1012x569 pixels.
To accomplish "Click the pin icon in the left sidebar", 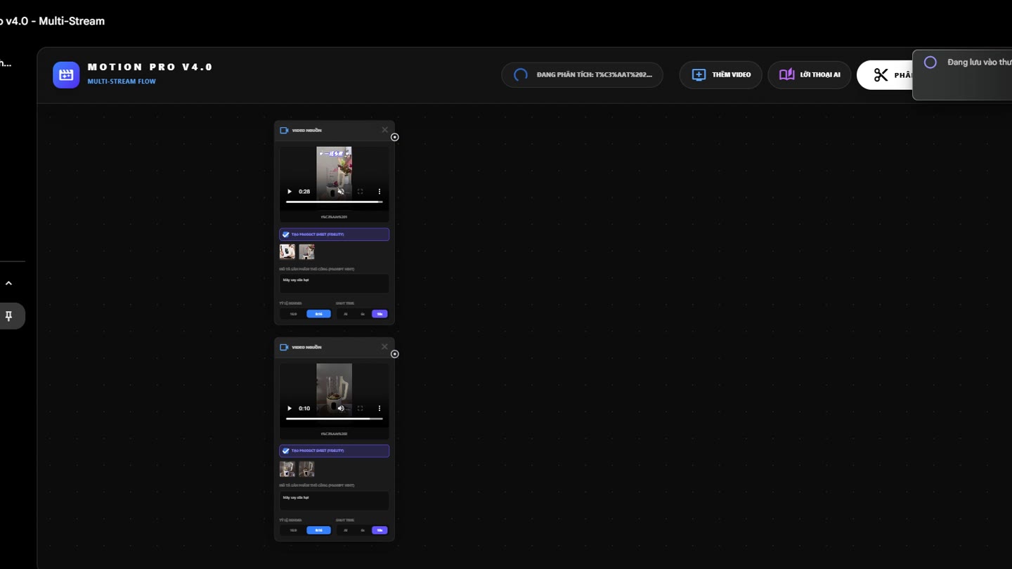I will click(8, 316).
